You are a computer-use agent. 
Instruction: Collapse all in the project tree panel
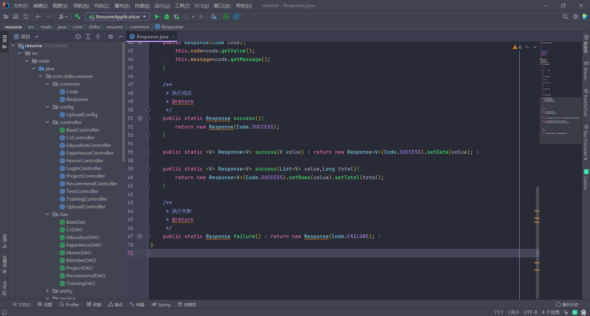coord(98,37)
